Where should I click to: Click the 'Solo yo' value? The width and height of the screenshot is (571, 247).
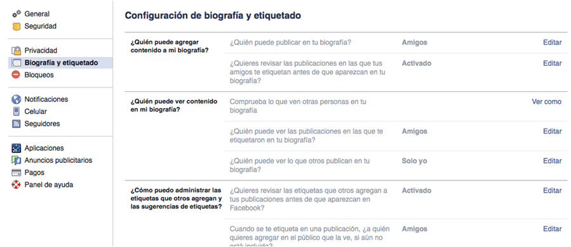pos(414,161)
